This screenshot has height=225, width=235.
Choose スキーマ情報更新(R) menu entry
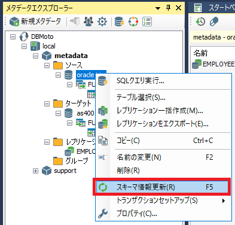click(x=162, y=187)
